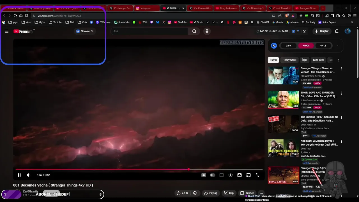
Task: Click the IQ icon in player controls
Action: (x=204, y=175)
